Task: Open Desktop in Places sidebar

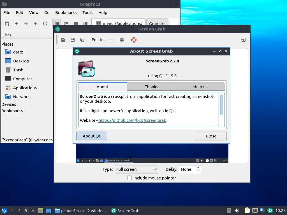Action: [17, 61]
